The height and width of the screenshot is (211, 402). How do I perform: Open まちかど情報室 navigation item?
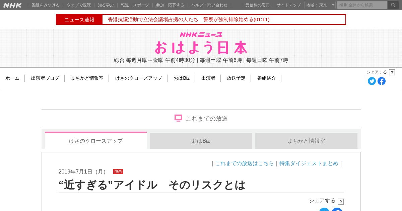(87, 78)
